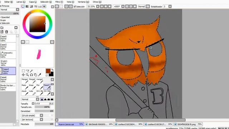The image size is (229, 129).
Task: Open the color panel options dropdown arrow
Action: 53,6
